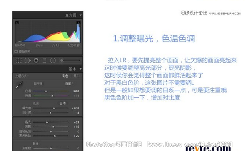The image size is (252, 151).
Task: Select the Red Eye Correction tool icon
Action: [36, 60]
